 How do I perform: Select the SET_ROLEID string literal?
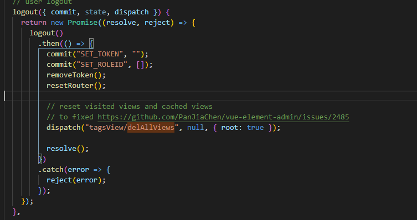click(x=102, y=65)
